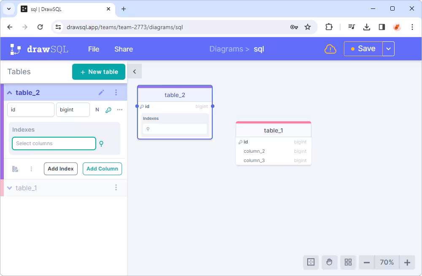
Task: Open table_1 options three-dot menu
Action: [x=116, y=188]
